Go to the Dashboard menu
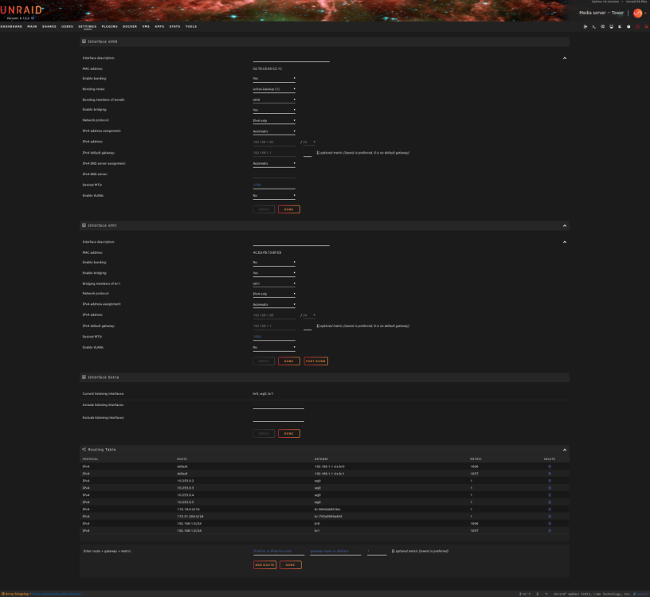Screen dimensions: 650x597 (11, 26)
